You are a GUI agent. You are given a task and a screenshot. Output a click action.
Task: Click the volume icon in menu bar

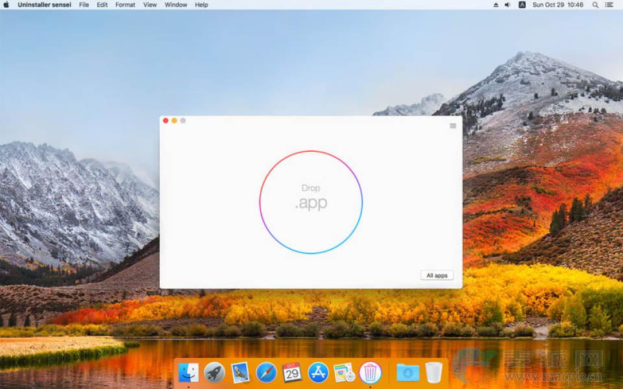[508, 5]
